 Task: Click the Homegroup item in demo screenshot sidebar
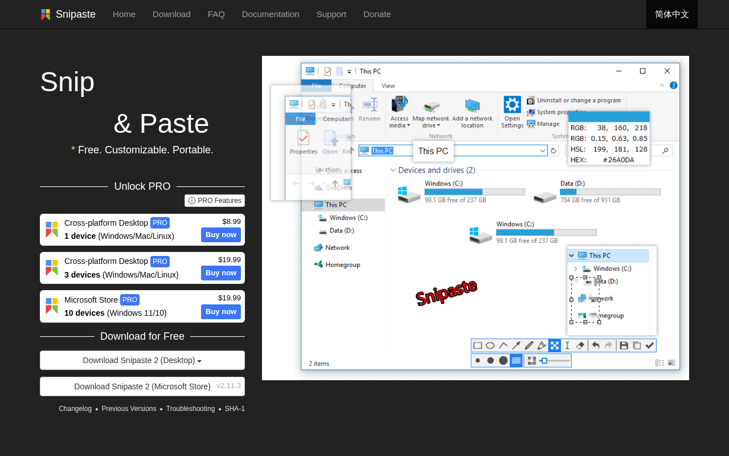337,264
